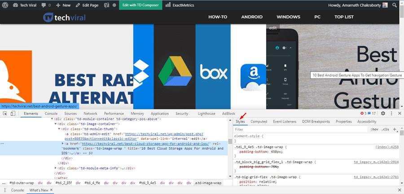Click the Best Rabbit Alternatives thumbnail
This screenshot has width=404, height=194.
click(x=66, y=67)
